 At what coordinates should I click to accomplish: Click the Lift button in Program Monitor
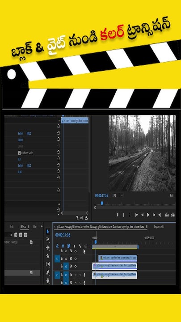tap(167, 215)
